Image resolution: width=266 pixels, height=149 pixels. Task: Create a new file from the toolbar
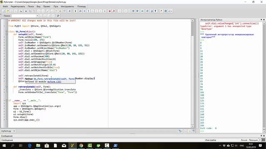coord(4,11)
